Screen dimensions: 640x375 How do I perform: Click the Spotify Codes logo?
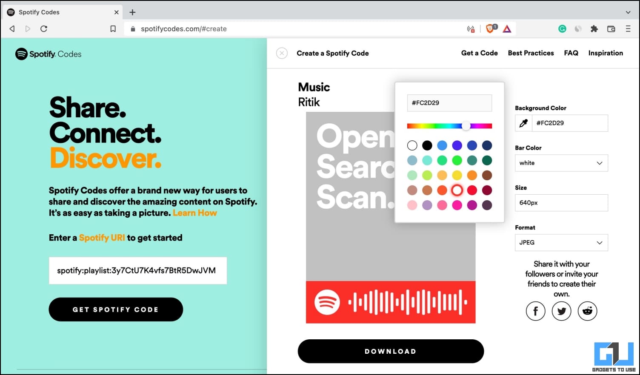[x=48, y=54]
